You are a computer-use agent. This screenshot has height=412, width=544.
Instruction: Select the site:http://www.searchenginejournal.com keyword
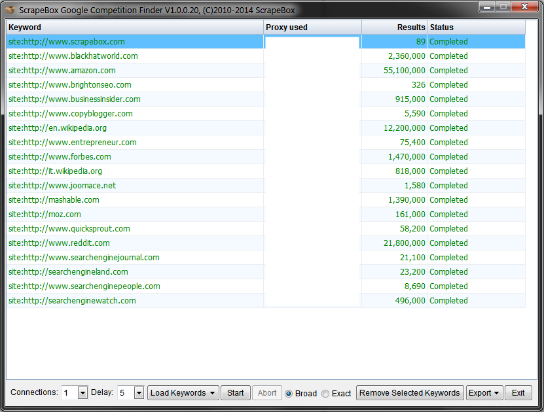point(84,258)
